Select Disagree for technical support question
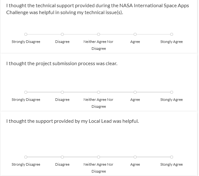199x176 pixels. click(62, 34)
